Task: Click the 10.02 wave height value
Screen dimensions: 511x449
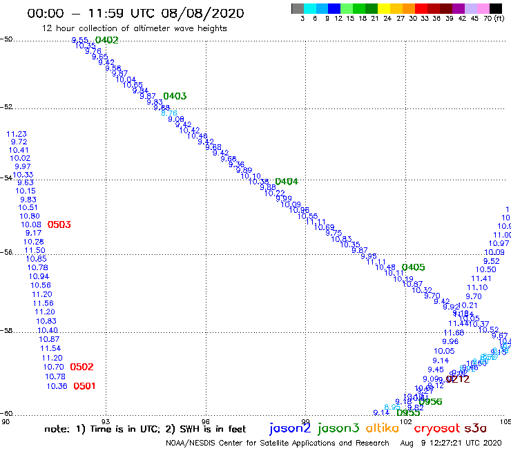Action: point(20,158)
